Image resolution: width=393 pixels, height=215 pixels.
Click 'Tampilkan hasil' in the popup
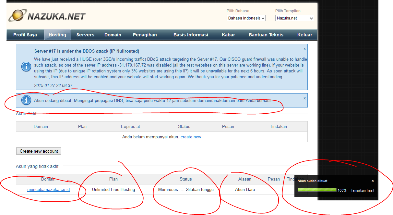click(x=362, y=190)
